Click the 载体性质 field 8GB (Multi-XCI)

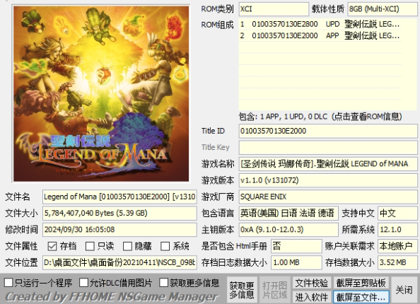383,9
